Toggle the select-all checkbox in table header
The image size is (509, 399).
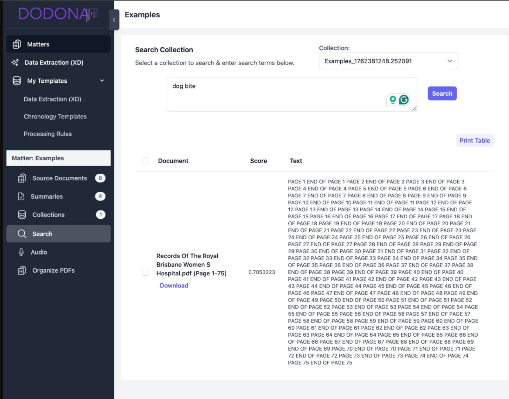146,161
